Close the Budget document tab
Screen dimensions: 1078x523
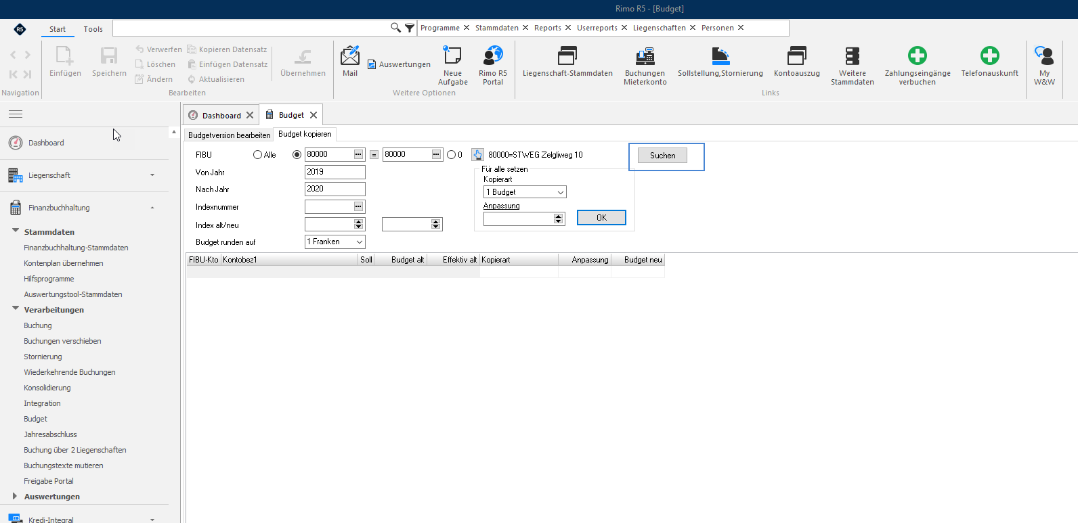(314, 115)
